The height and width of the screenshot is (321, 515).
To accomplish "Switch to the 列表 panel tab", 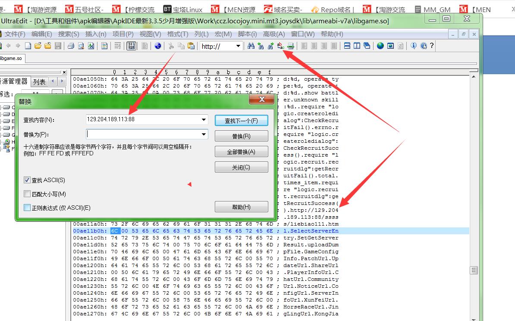I will 39,82.
